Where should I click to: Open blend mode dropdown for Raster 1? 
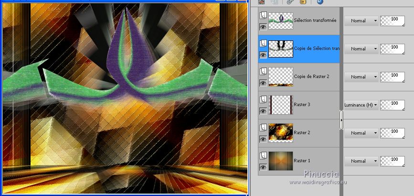pyautogui.click(x=361, y=161)
